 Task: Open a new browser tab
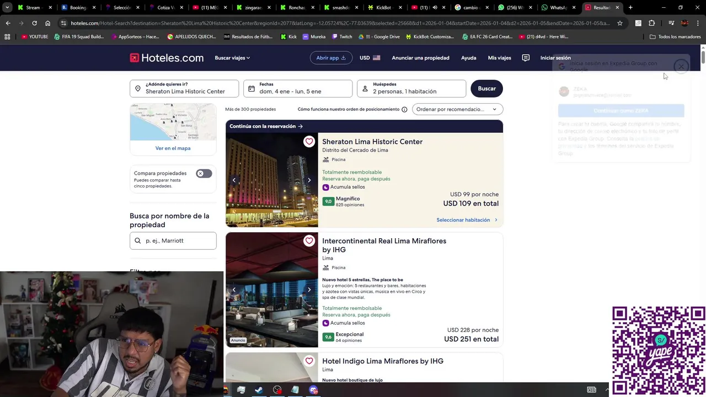pos(630,8)
